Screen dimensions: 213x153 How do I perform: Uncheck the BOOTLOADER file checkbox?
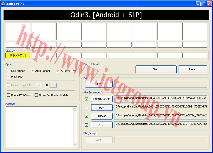click(x=87, y=99)
